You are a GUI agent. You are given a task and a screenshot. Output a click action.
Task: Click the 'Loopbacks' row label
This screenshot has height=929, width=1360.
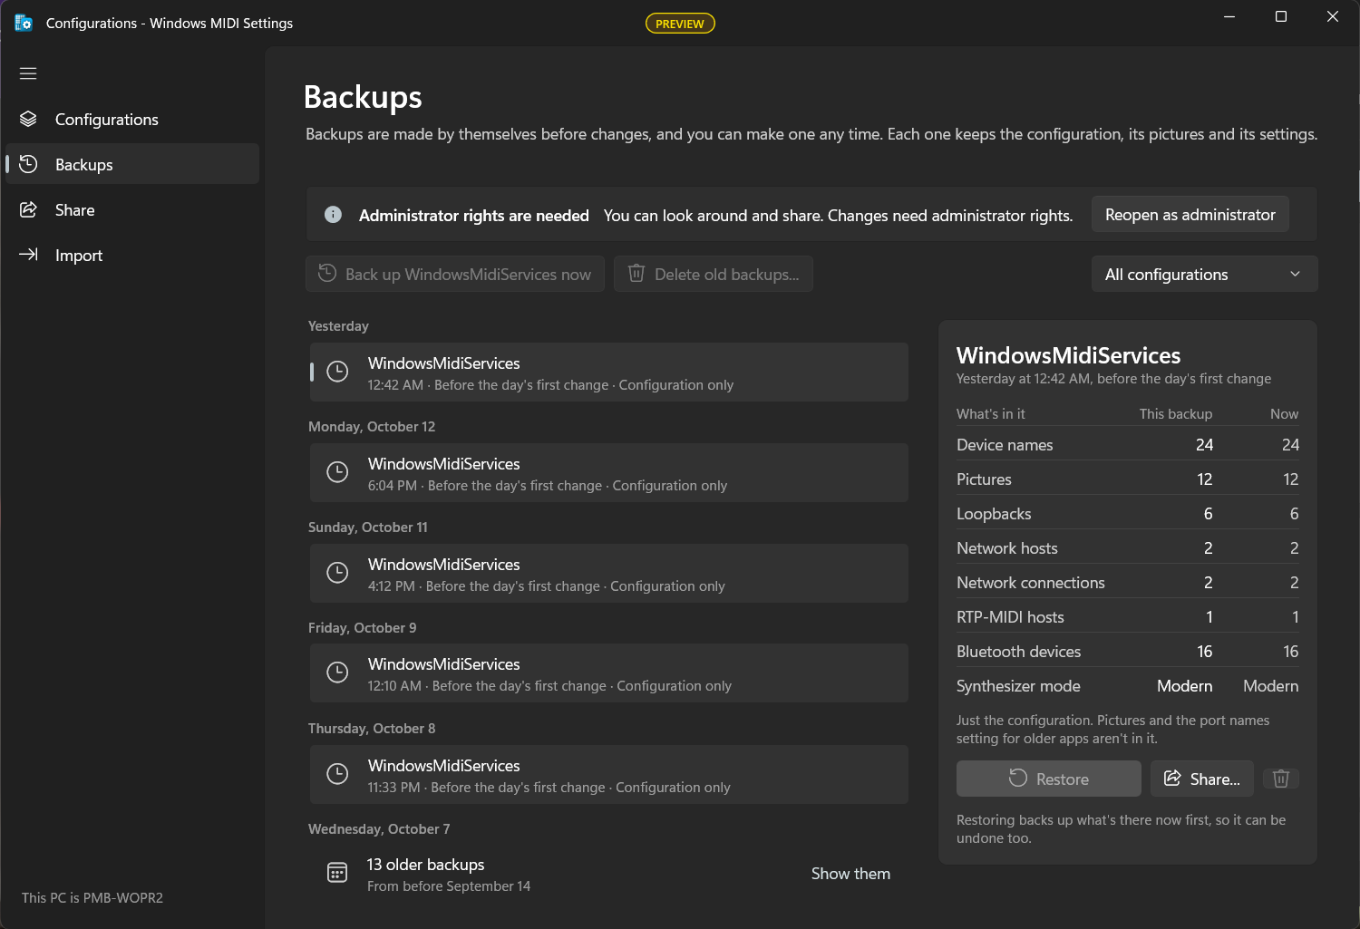994,514
